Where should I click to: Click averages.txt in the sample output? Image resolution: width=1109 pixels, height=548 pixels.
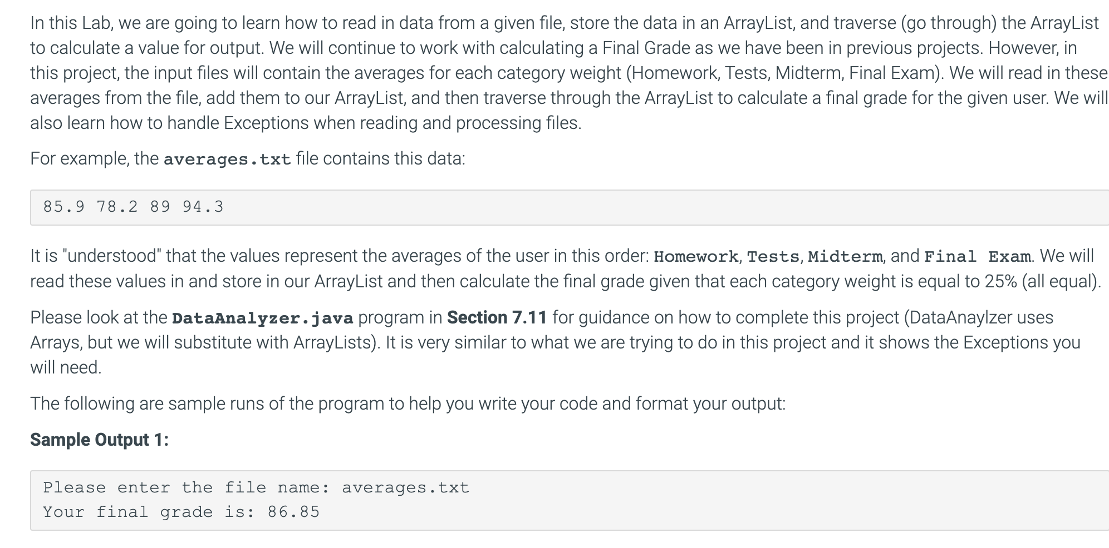406,487
